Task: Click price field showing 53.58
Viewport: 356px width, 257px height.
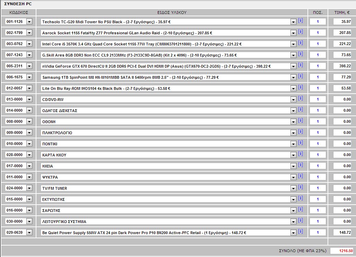Action: (342, 88)
